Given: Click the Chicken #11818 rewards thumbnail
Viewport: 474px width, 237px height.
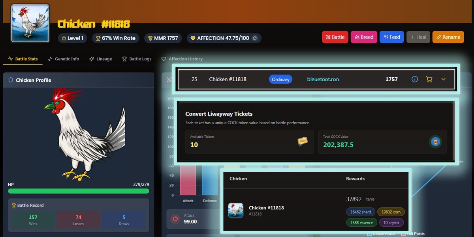Looking at the screenshot, I should coord(236,210).
